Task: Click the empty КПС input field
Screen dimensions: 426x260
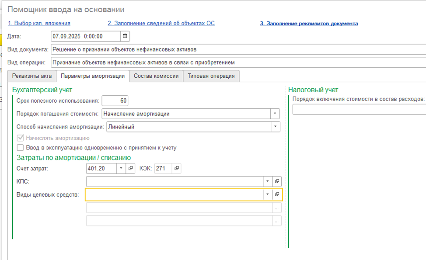Action: 175,181
